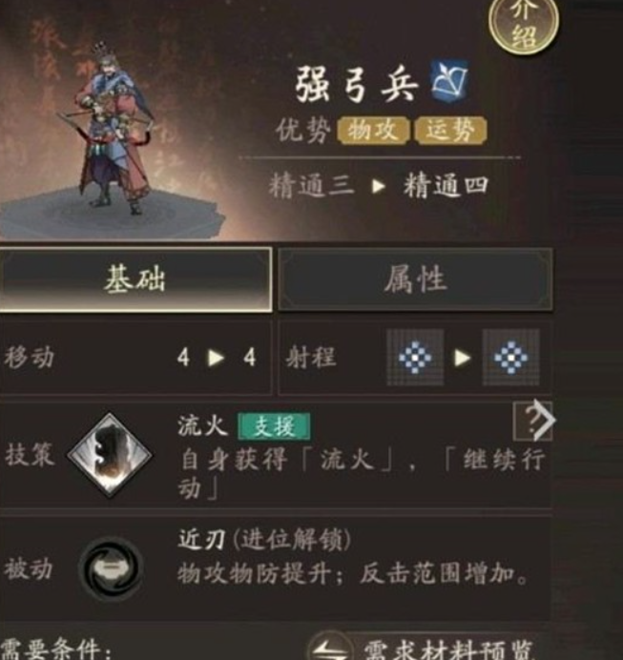Tap the 流火 diamond skill icon
The image size is (623, 660).
point(110,455)
